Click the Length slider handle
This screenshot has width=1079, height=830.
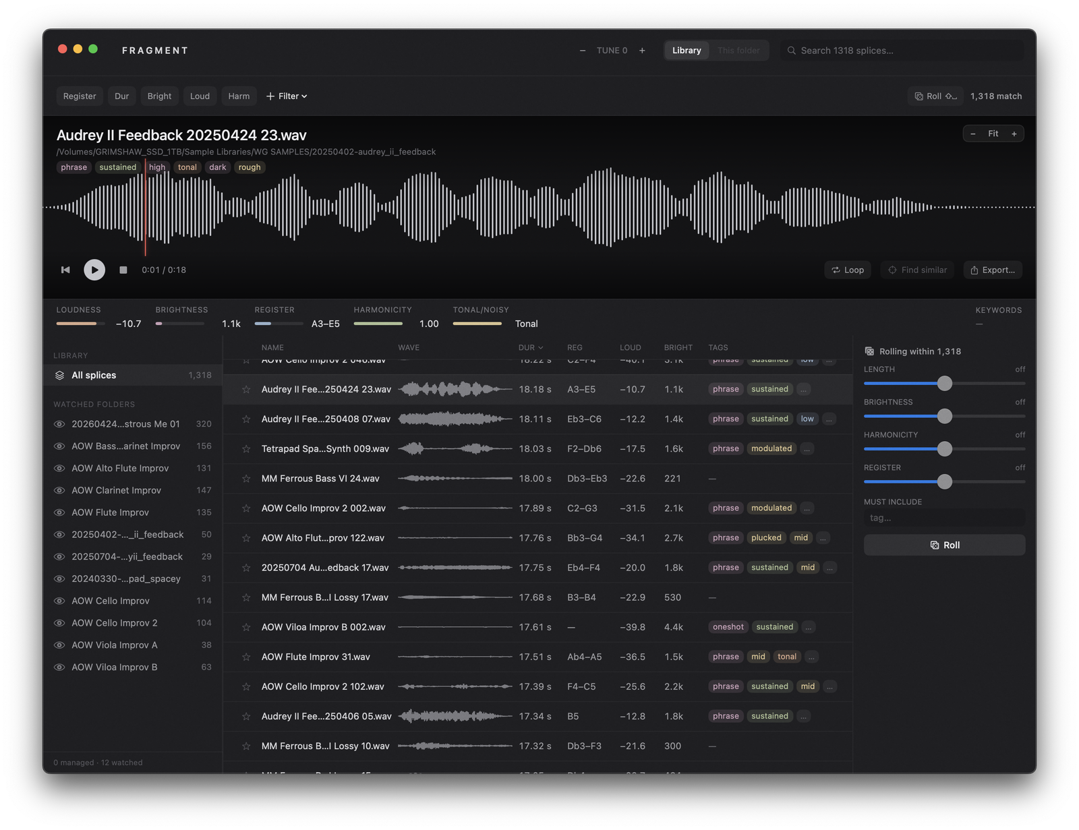[x=945, y=384]
